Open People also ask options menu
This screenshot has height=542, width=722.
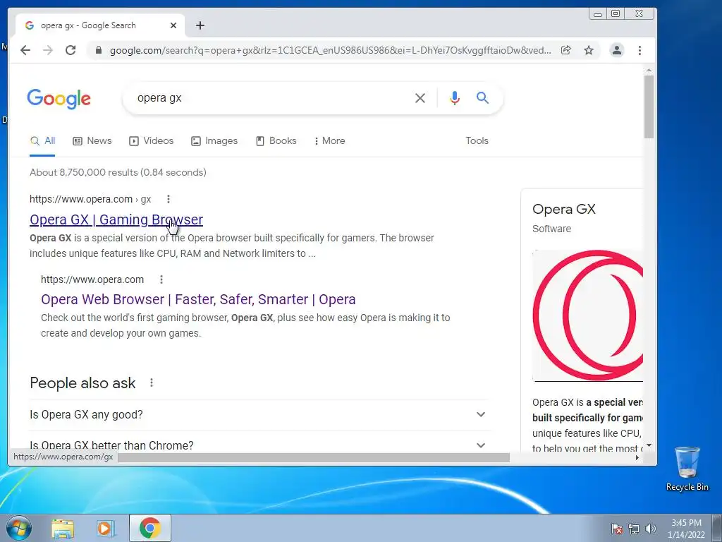[152, 383]
